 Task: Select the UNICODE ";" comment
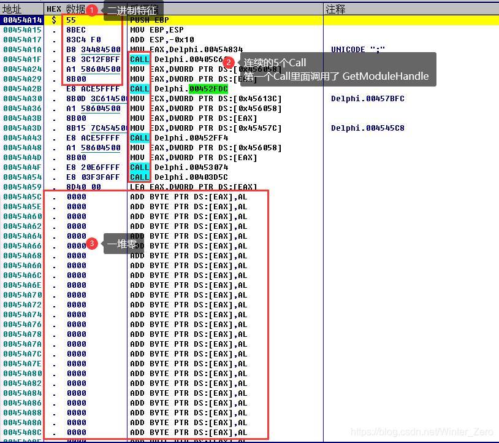coord(358,50)
